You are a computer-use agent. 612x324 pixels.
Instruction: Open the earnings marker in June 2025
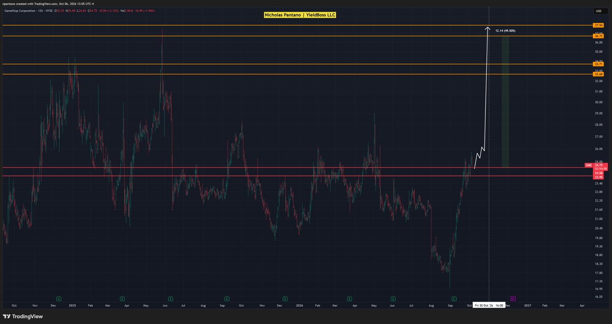pos(170,298)
